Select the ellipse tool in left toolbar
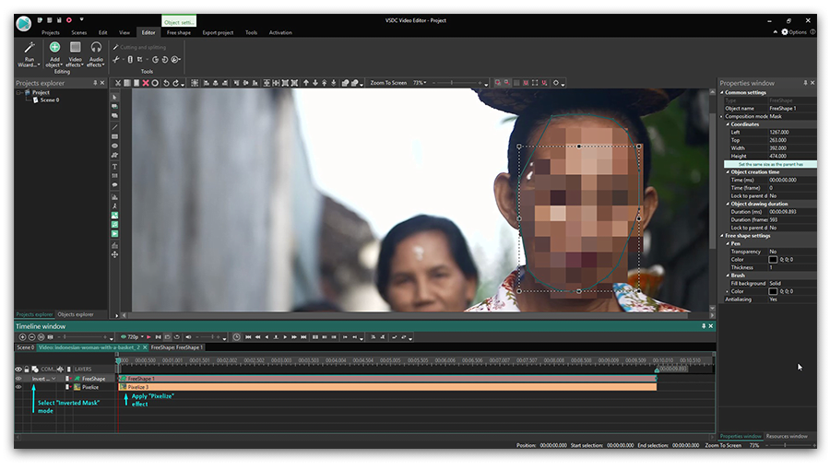The image size is (830, 470). [114, 146]
